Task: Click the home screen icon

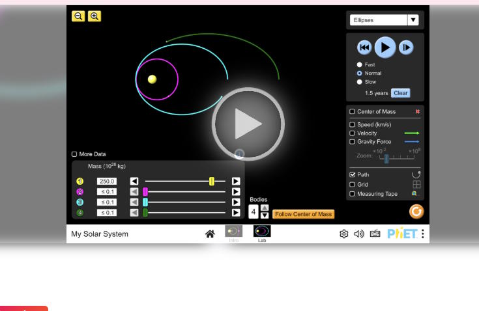Action: point(210,234)
